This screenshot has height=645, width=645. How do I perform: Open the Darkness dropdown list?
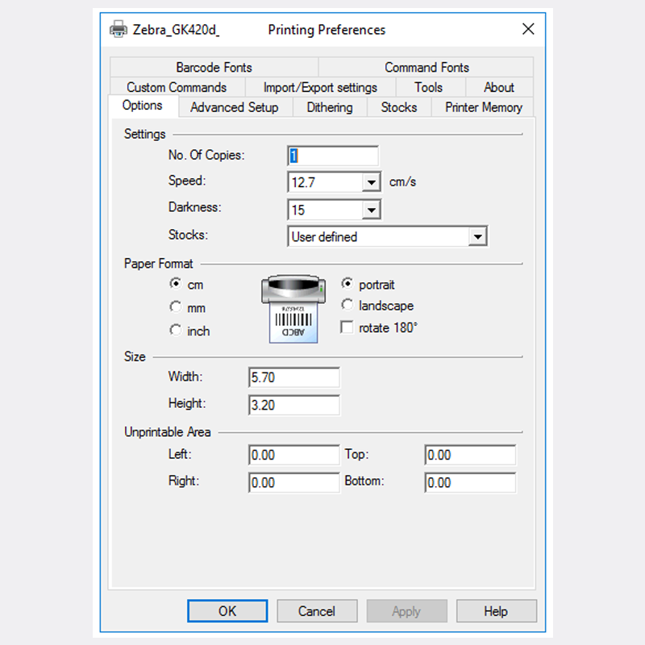click(x=371, y=210)
